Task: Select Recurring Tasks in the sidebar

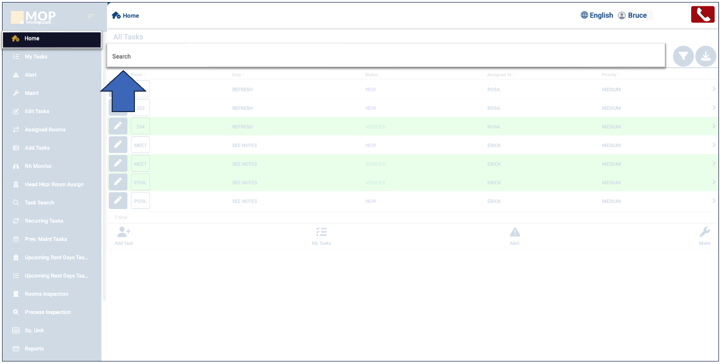Action: coord(44,221)
